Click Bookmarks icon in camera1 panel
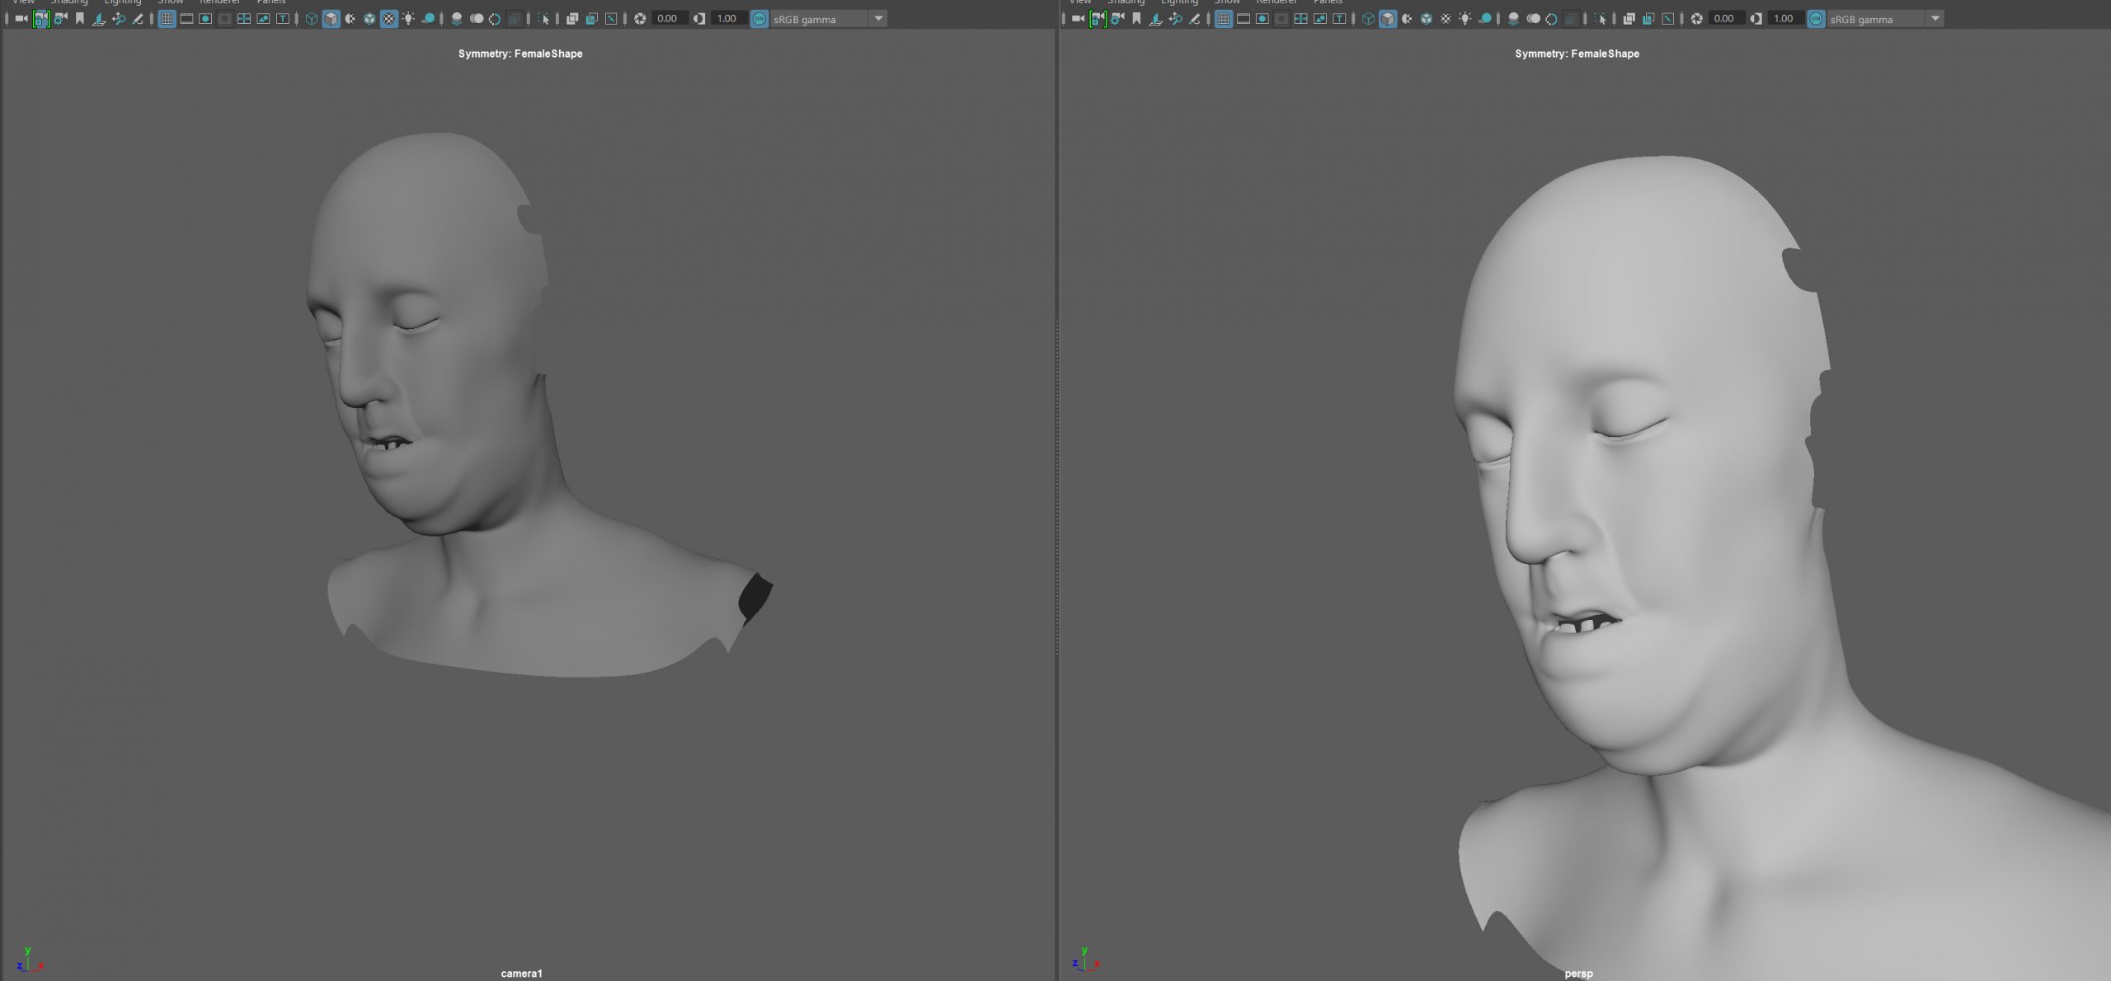Image resolution: width=2111 pixels, height=981 pixels. point(79,18)
